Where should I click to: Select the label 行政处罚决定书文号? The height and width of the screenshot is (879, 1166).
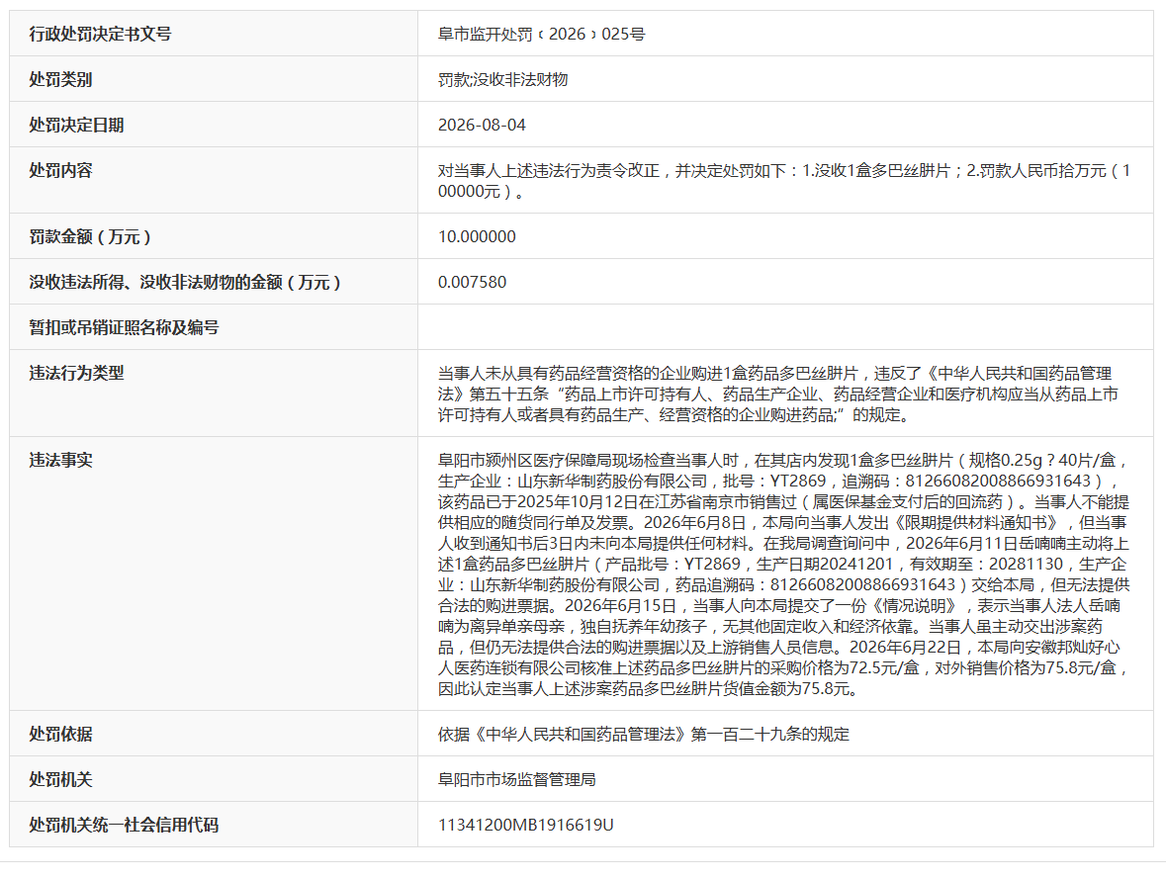(x=101, y=35)
